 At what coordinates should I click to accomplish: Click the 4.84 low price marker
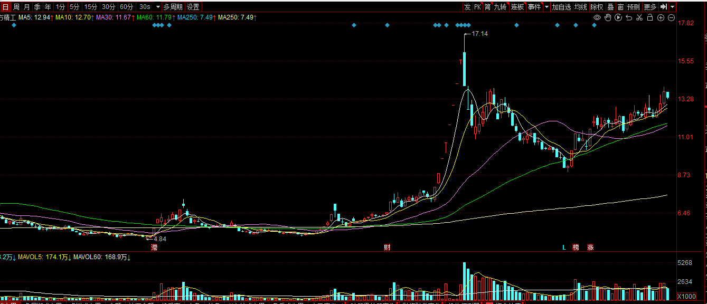160,239
